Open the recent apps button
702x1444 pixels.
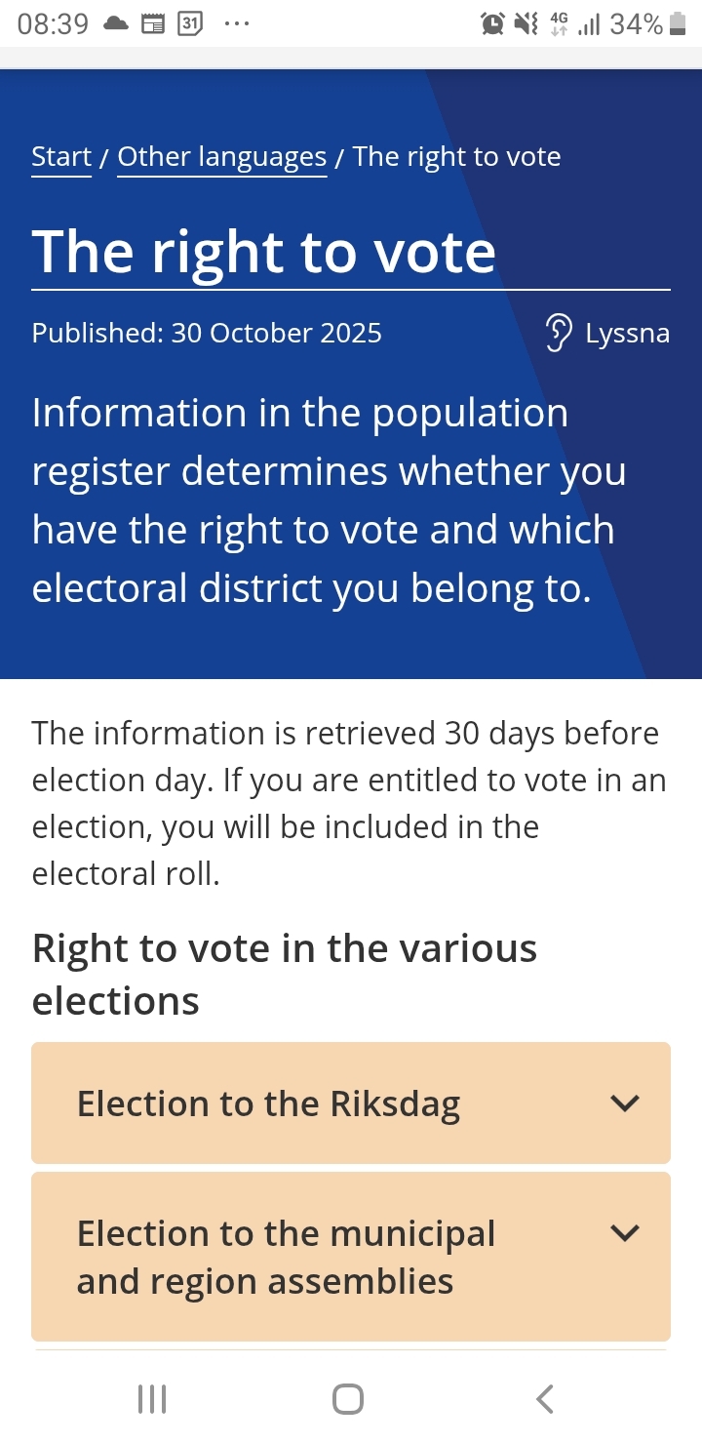(x=152, y=1399)
